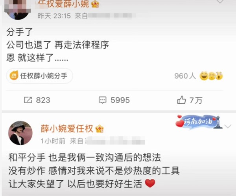Open comments via speech bubble icon

(103, 100)
